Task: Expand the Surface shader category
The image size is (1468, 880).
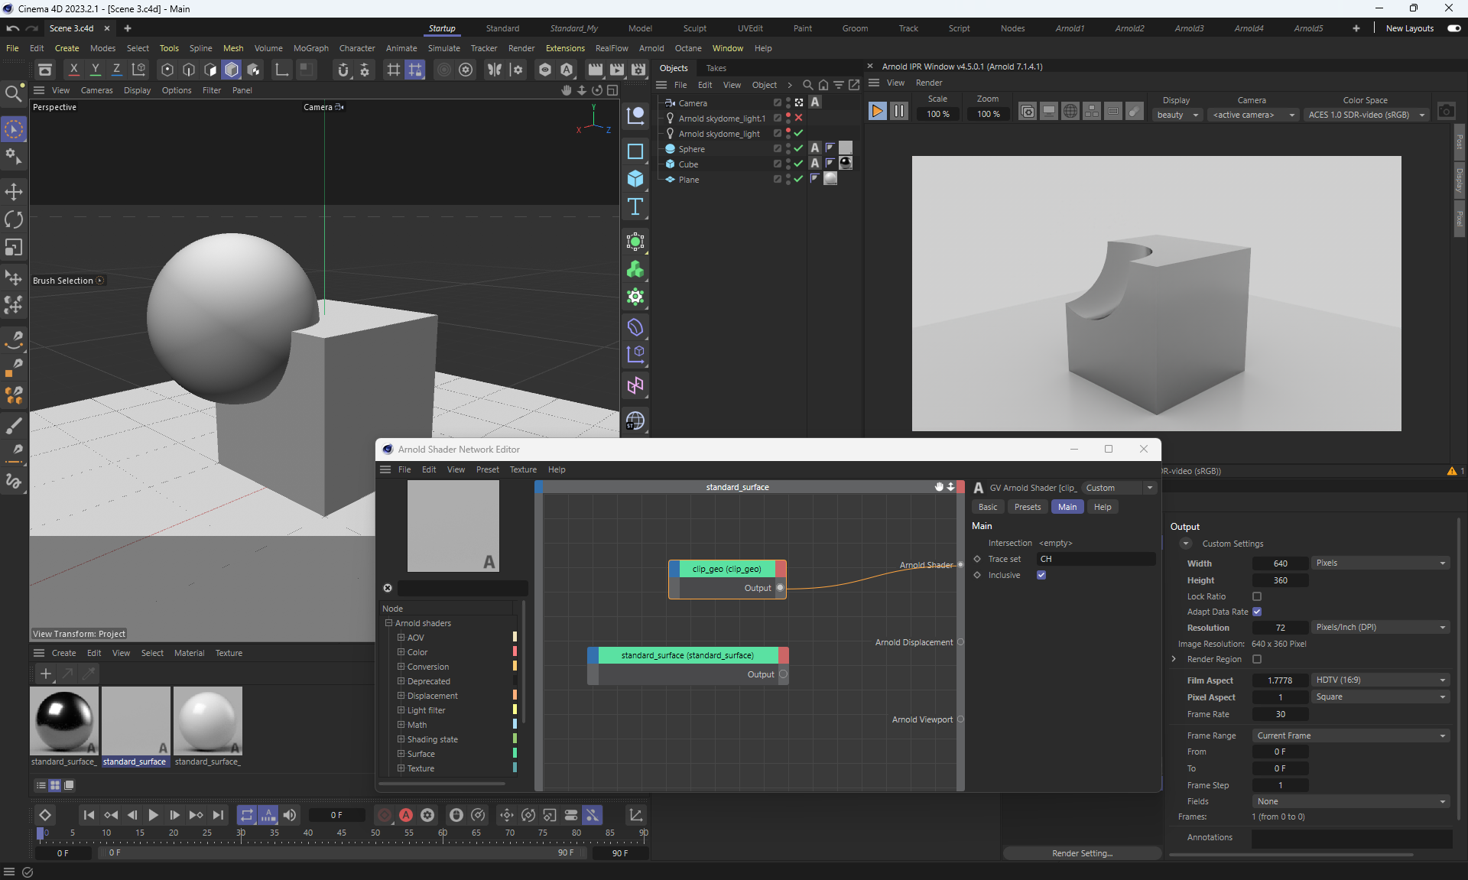Action: tap(401, 754)
